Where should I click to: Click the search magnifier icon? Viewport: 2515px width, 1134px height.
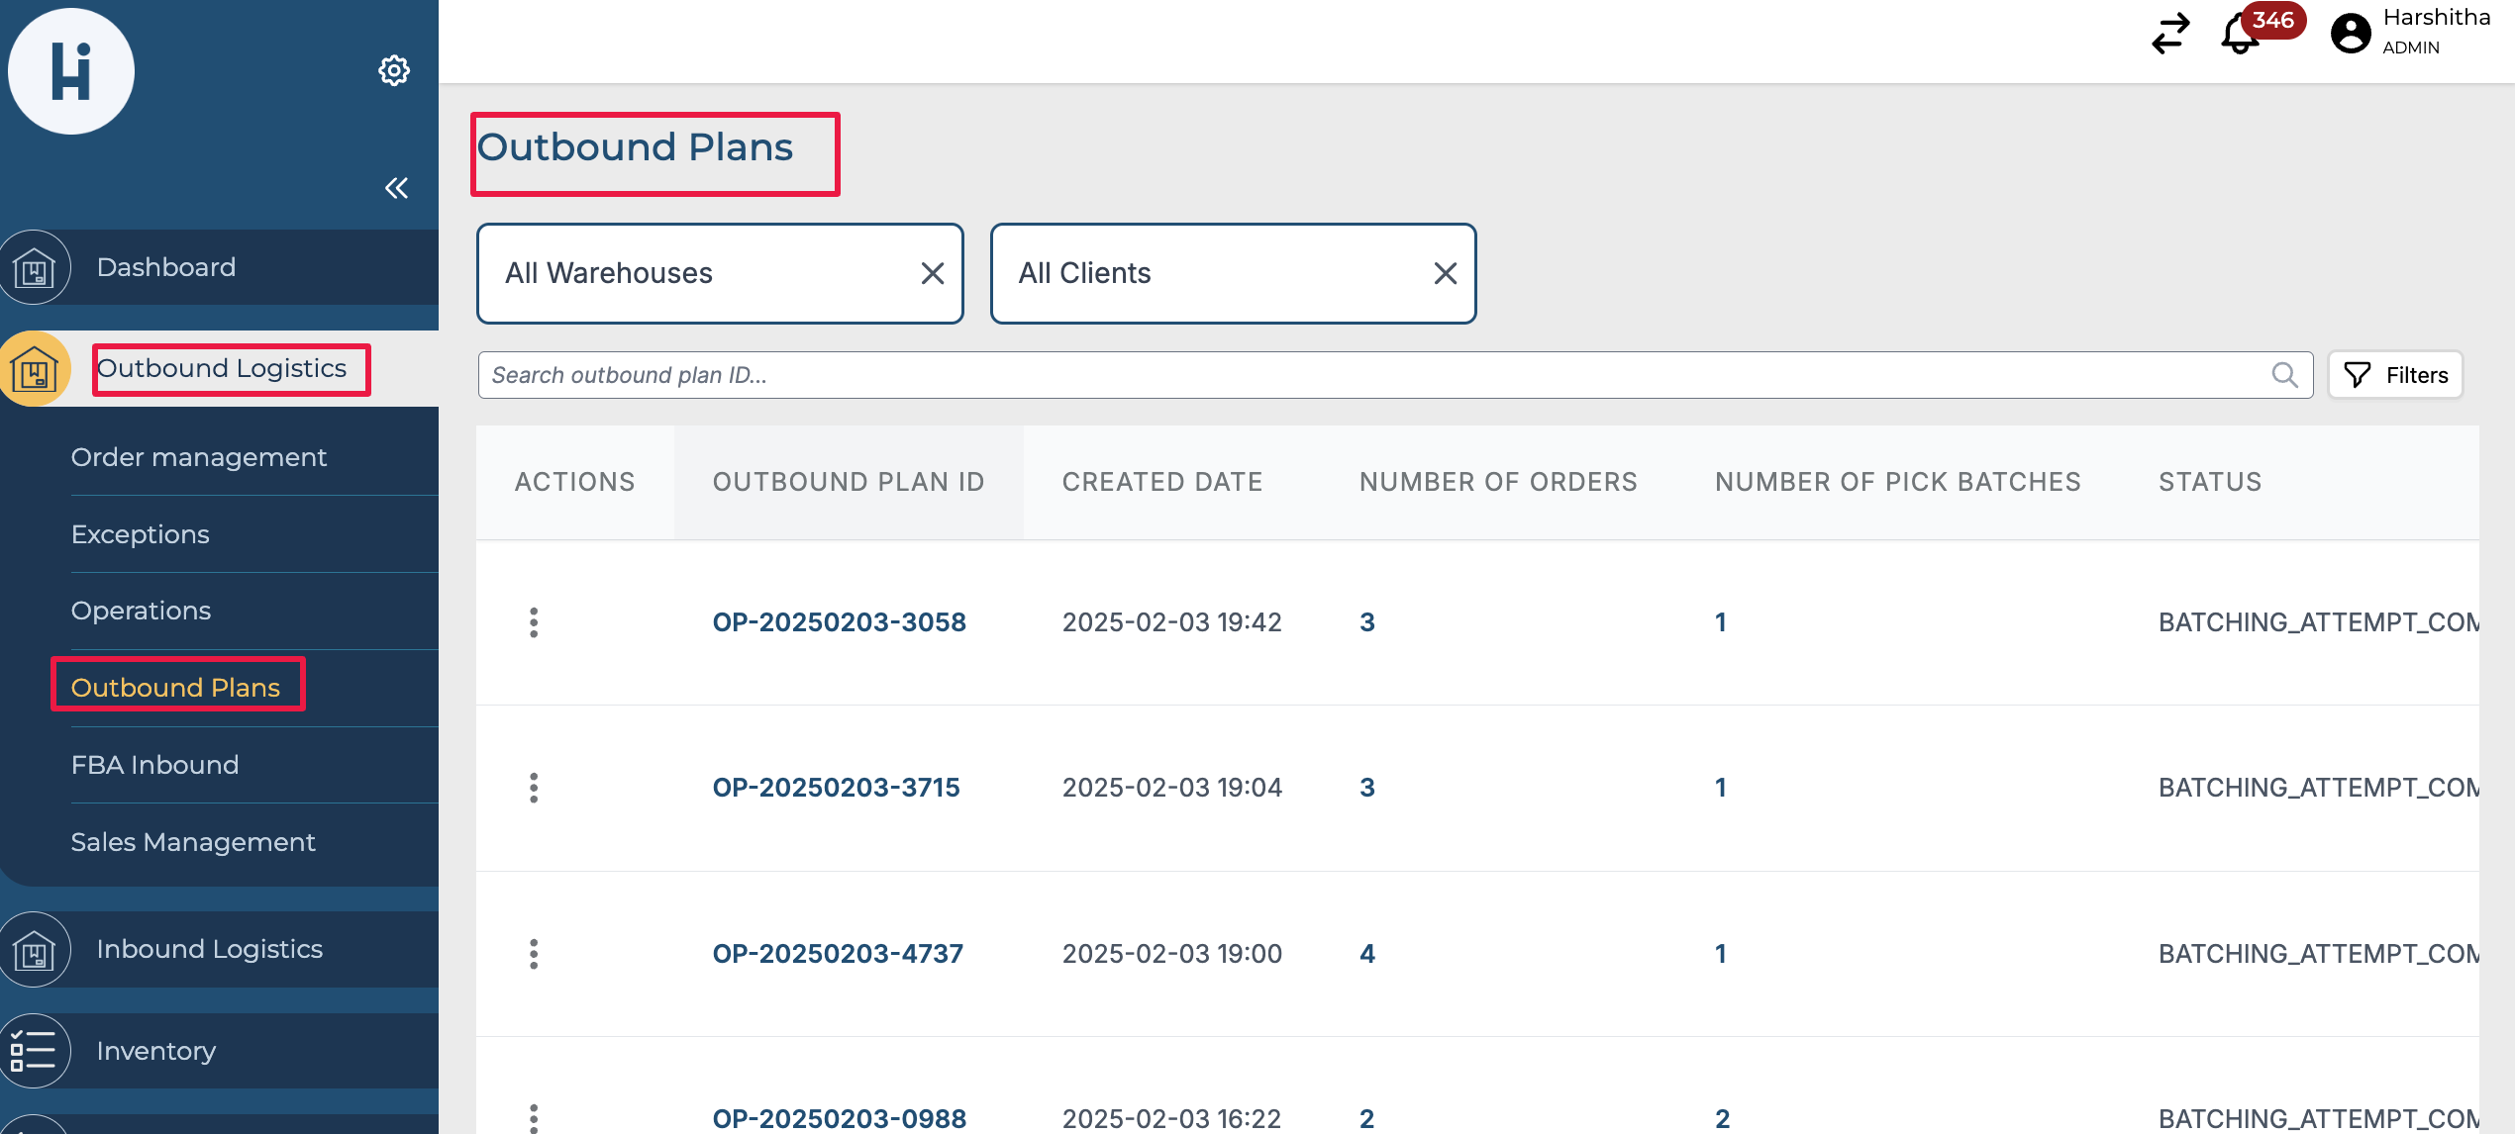tap(2284, 375)
